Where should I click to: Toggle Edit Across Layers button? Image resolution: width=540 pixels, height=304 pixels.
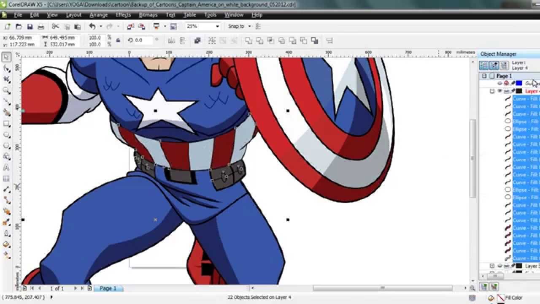click(x=494, y=65)
